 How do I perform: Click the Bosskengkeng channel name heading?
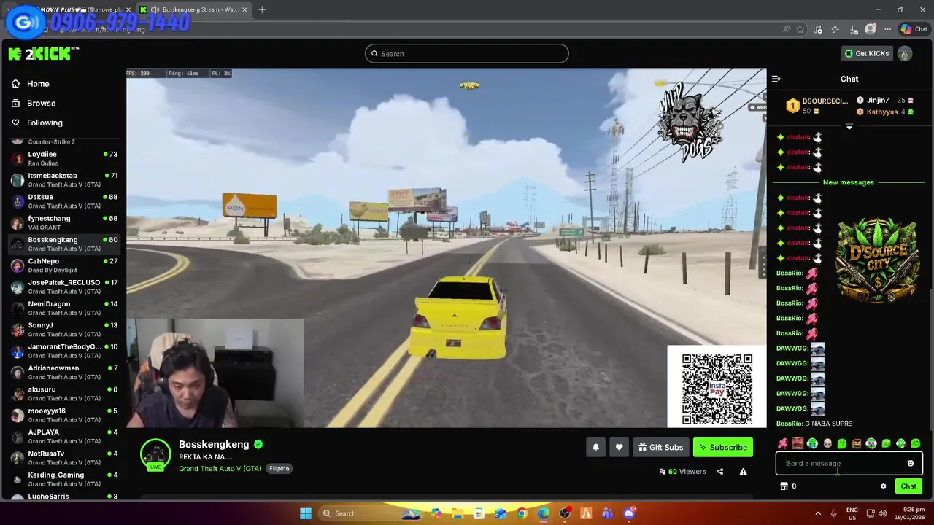click(214, 444)
